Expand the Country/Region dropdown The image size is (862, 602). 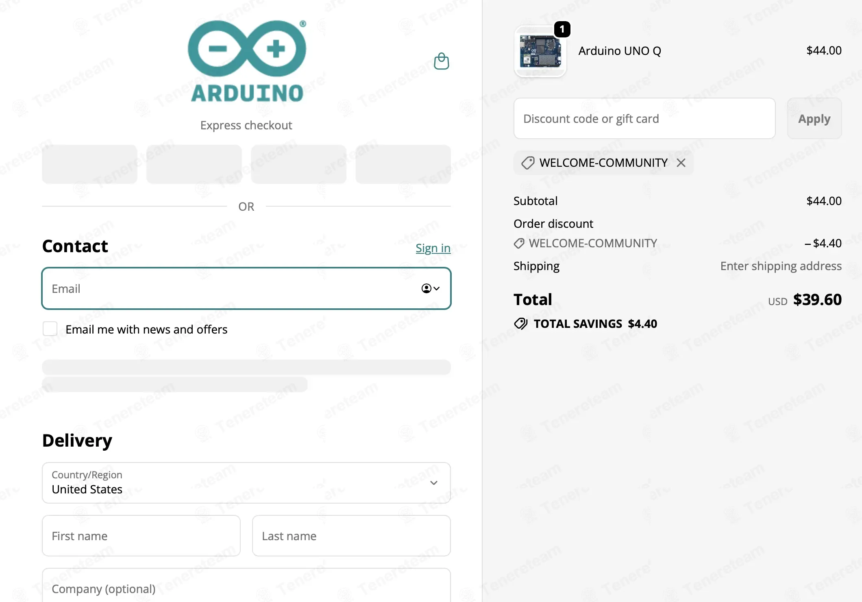[x=246, y=483]
